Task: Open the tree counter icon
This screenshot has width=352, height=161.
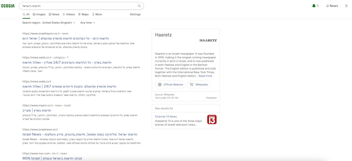Action: pos(314,6)
